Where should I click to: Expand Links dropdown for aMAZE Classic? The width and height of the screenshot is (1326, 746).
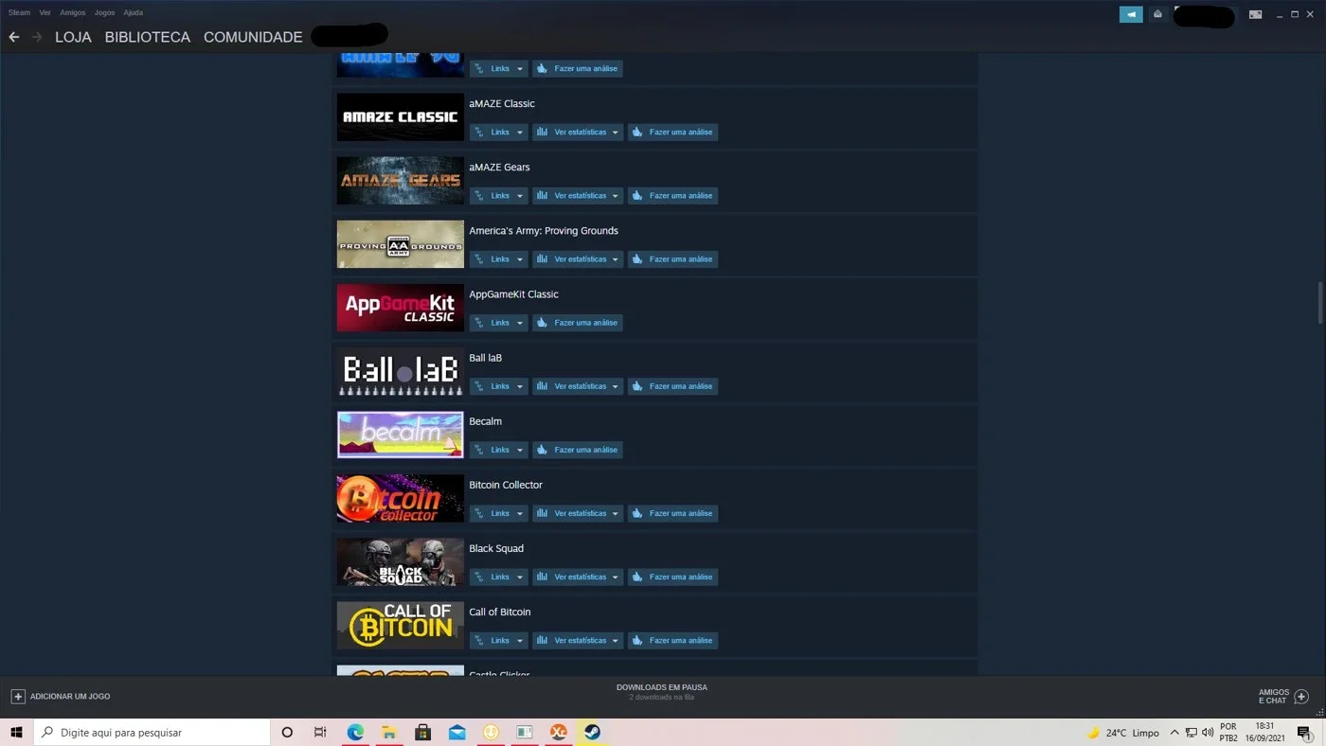[498, 132]
